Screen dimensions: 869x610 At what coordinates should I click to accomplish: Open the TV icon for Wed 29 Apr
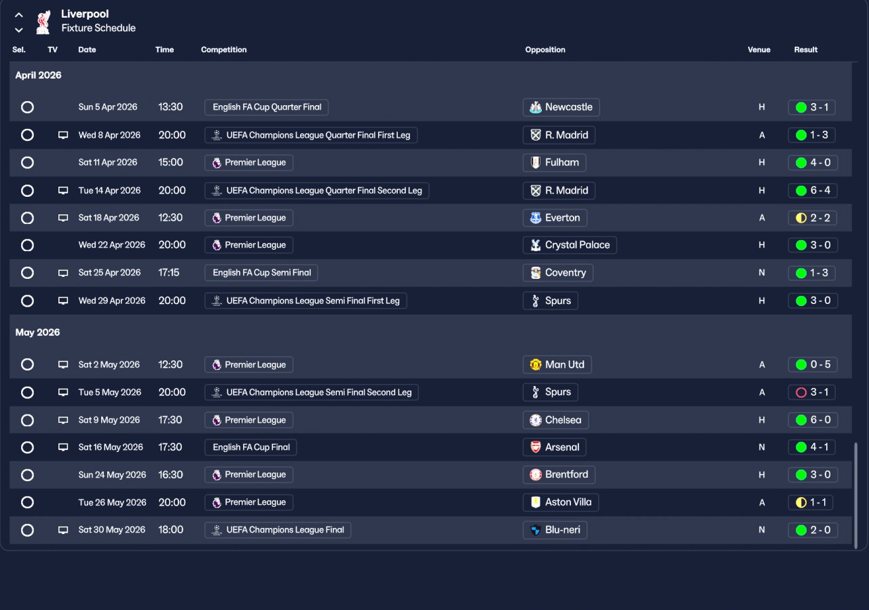point(63,301)
